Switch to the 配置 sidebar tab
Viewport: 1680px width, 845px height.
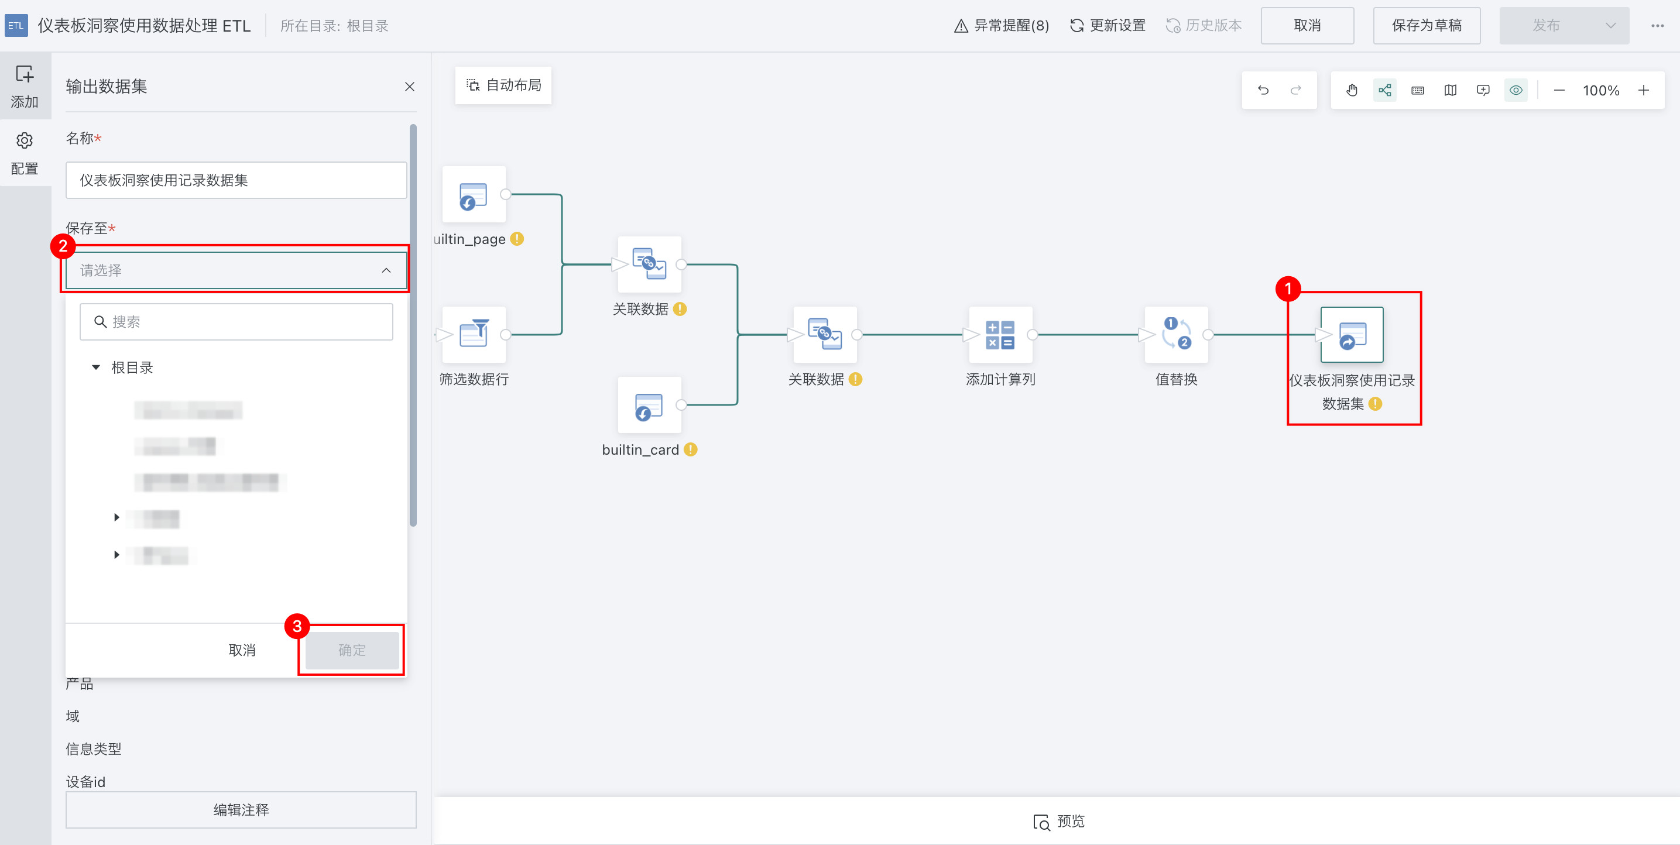point(25,153)
